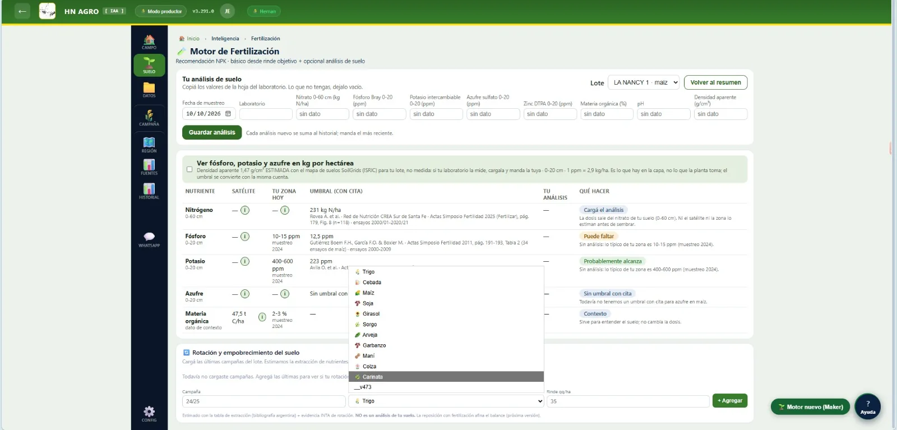Click the Agregar button
The image size is (897, 430).
pyautogui.click(x=729, y=401)
